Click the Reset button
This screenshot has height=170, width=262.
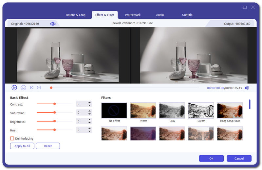[48, 146]
